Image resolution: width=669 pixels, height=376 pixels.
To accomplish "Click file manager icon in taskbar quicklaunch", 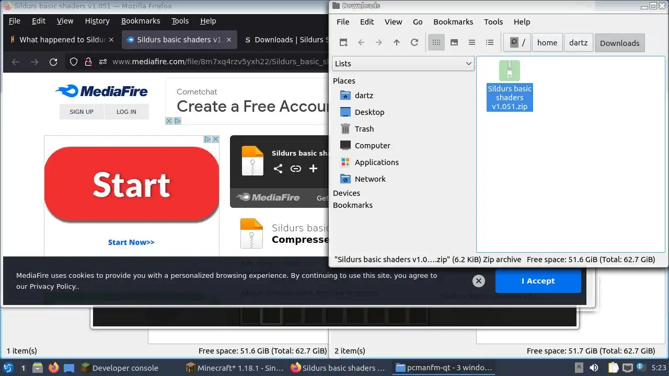I will (38, 368).
